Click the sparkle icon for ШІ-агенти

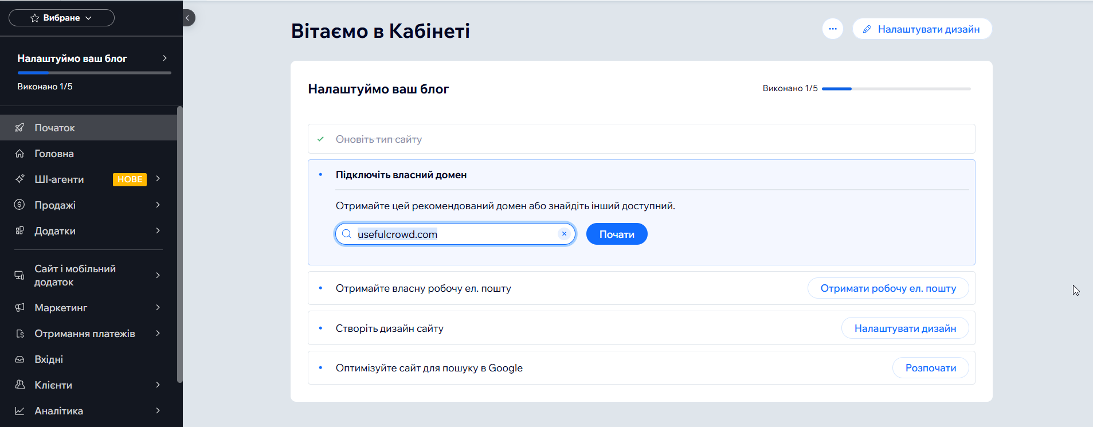[x=19, y=179]
